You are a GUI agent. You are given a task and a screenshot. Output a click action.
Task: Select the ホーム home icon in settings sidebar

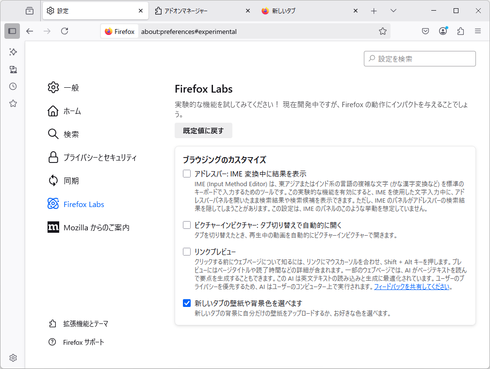53,111
